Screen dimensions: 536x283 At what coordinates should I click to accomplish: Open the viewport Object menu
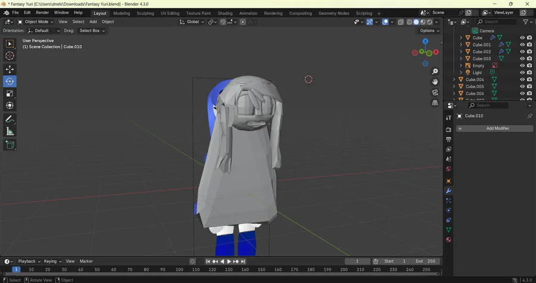[108, 22]
